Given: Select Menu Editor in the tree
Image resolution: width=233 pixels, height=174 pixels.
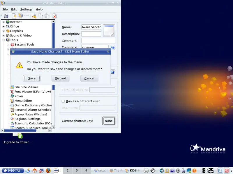Looking at the screenshot, I should (x=21, y=101).
